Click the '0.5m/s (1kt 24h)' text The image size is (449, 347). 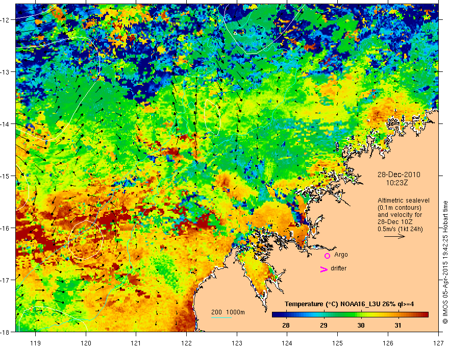tap(400, 229)
